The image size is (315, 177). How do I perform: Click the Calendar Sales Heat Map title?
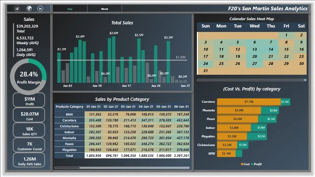(252, 19)
